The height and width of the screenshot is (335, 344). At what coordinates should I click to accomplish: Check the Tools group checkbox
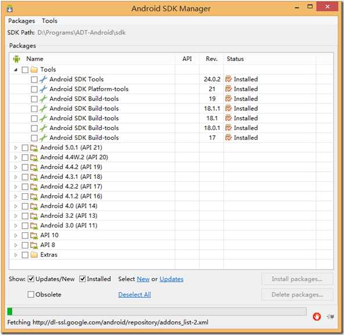pos(25,70)
